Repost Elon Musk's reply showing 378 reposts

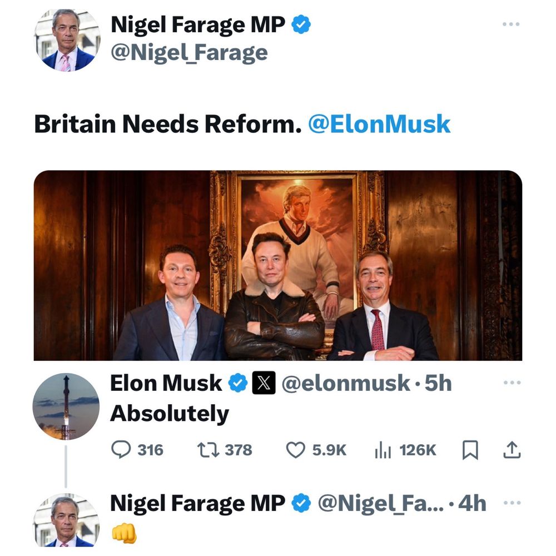[x=207, y=450]
